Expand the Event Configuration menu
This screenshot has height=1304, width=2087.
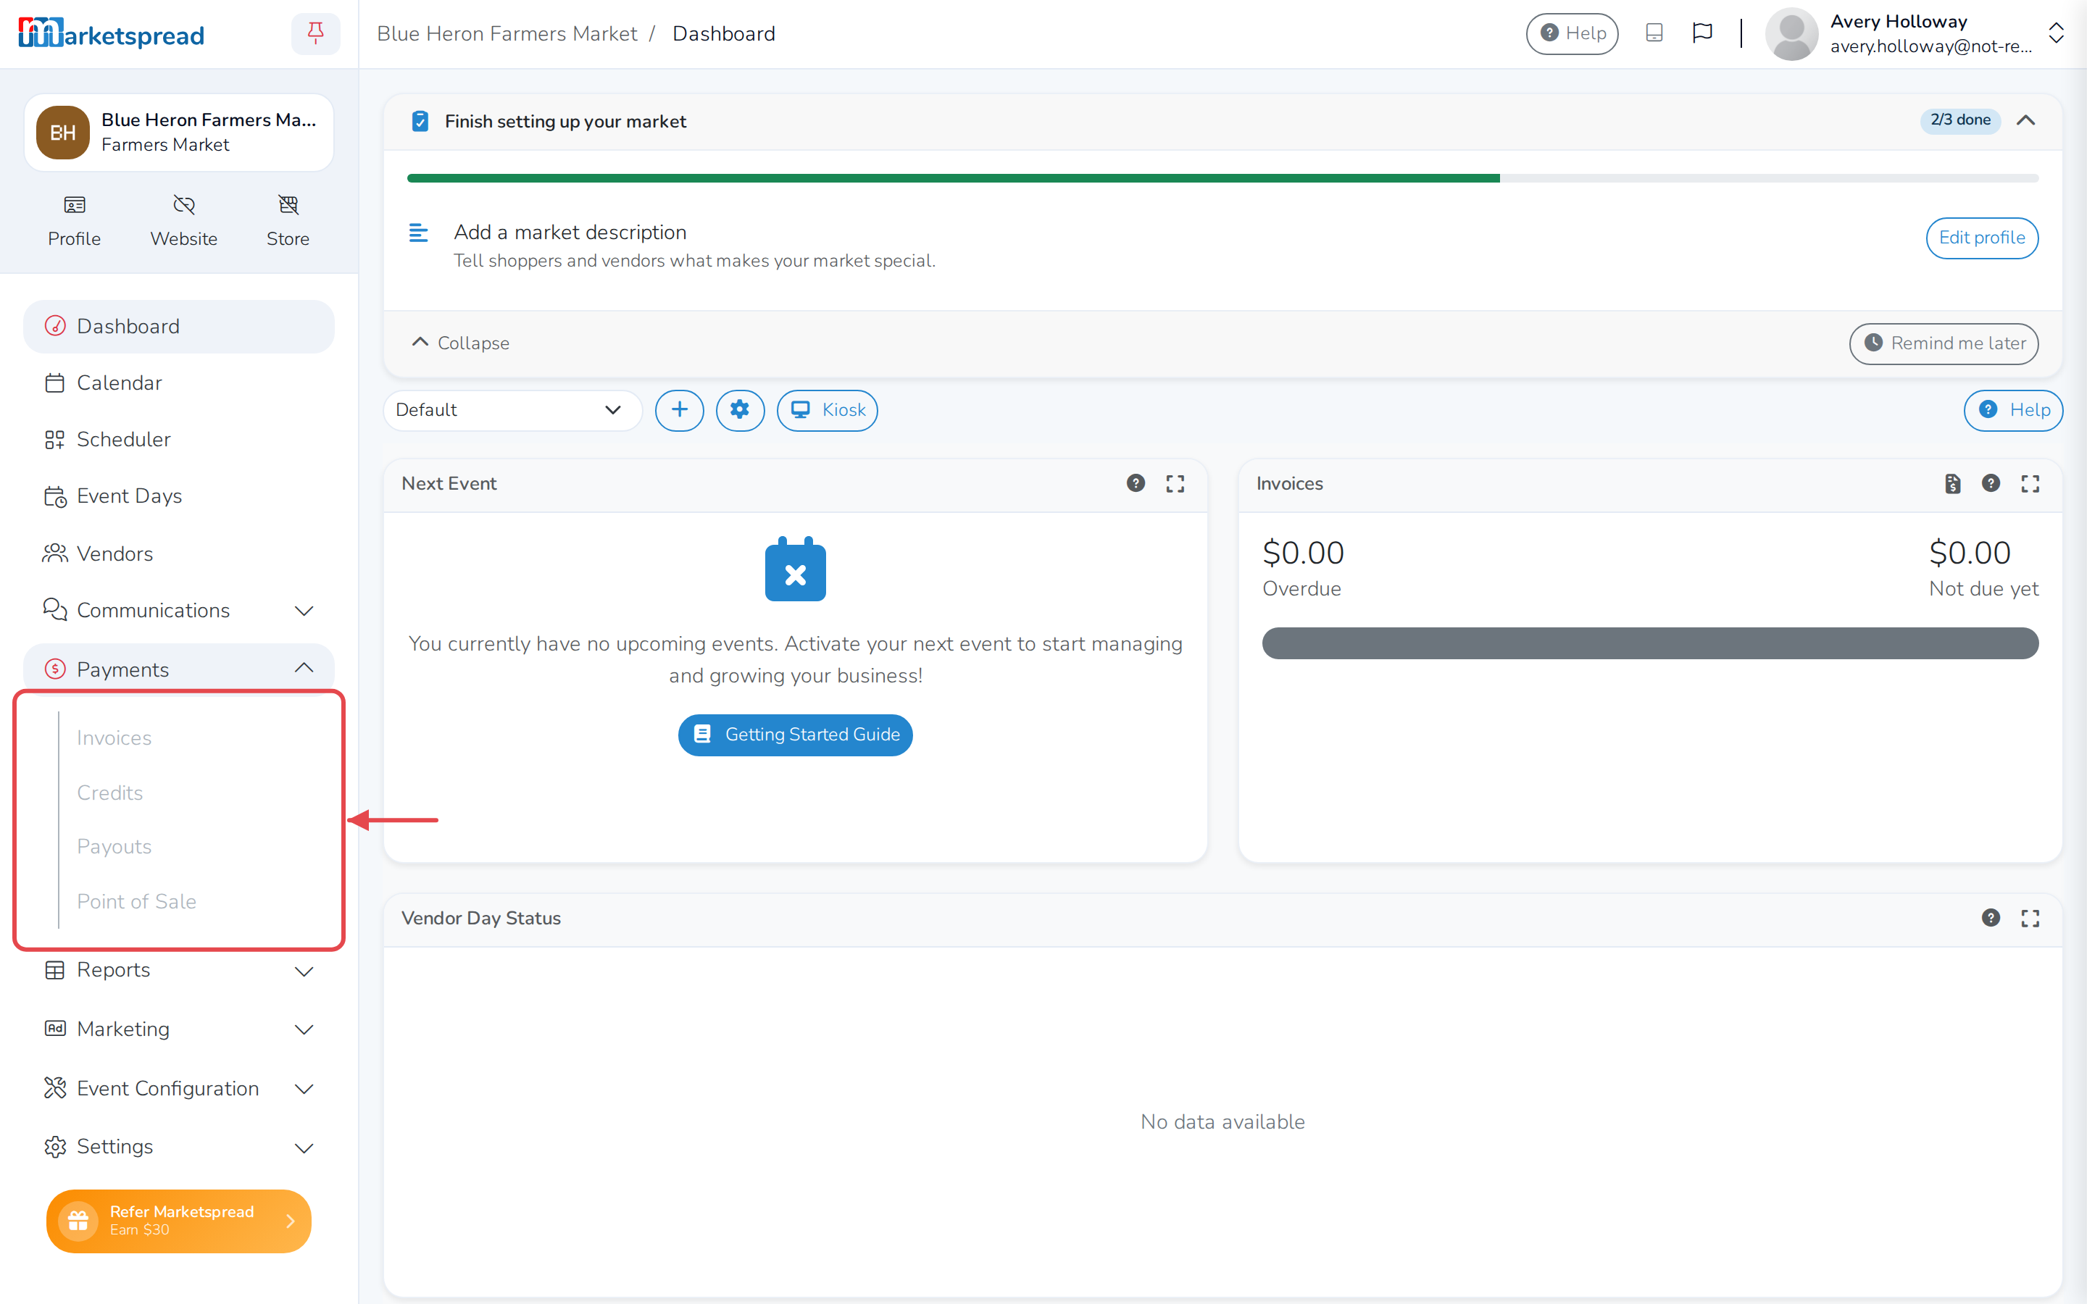[x=178, y=1090]
